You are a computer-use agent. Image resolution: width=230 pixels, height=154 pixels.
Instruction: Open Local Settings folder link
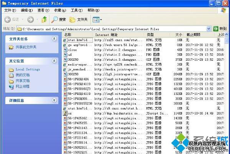click(x=28, y=69)
